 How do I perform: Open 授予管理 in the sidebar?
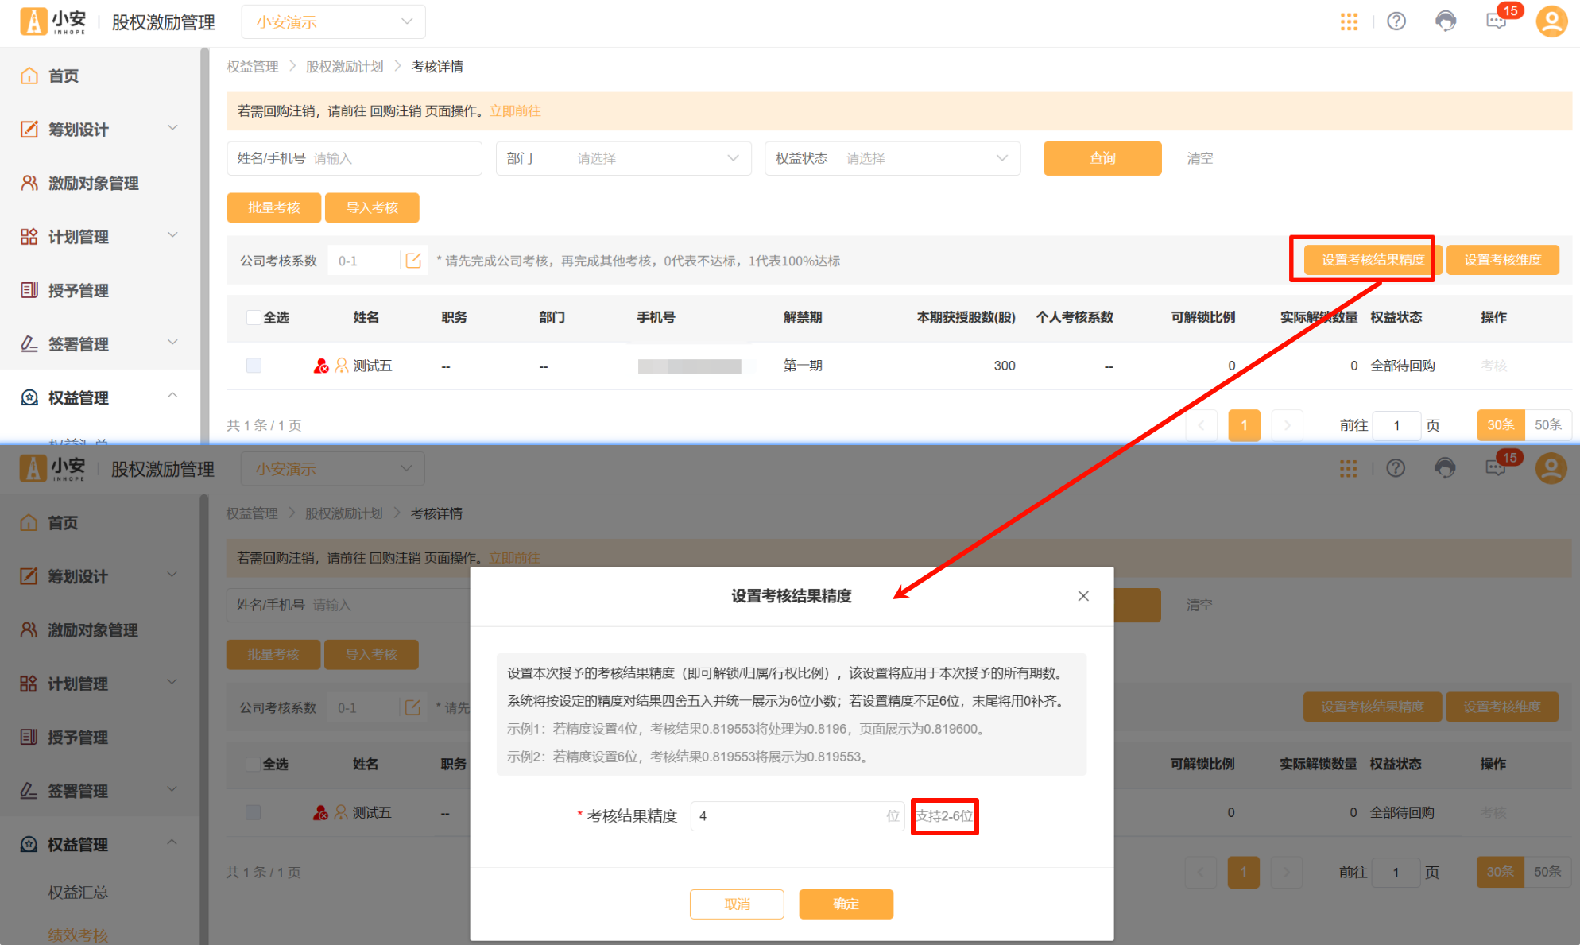78,291
